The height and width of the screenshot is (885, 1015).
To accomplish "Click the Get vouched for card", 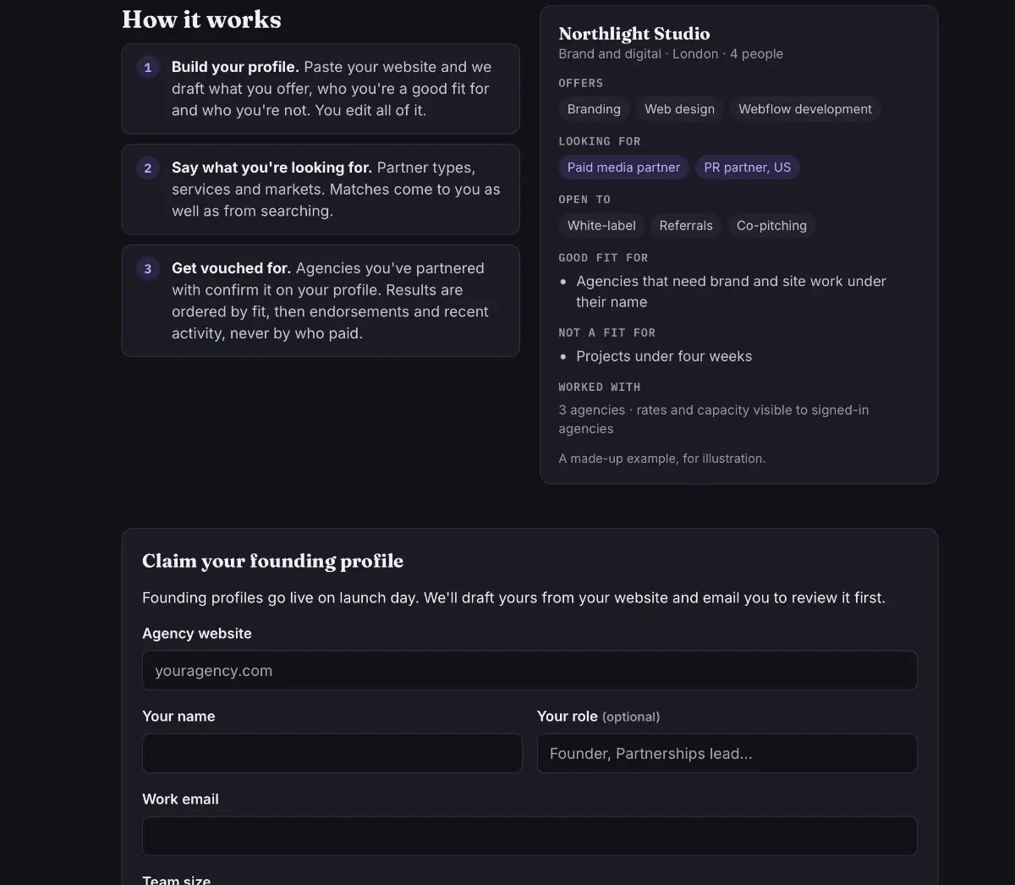I will coord(321,301).
